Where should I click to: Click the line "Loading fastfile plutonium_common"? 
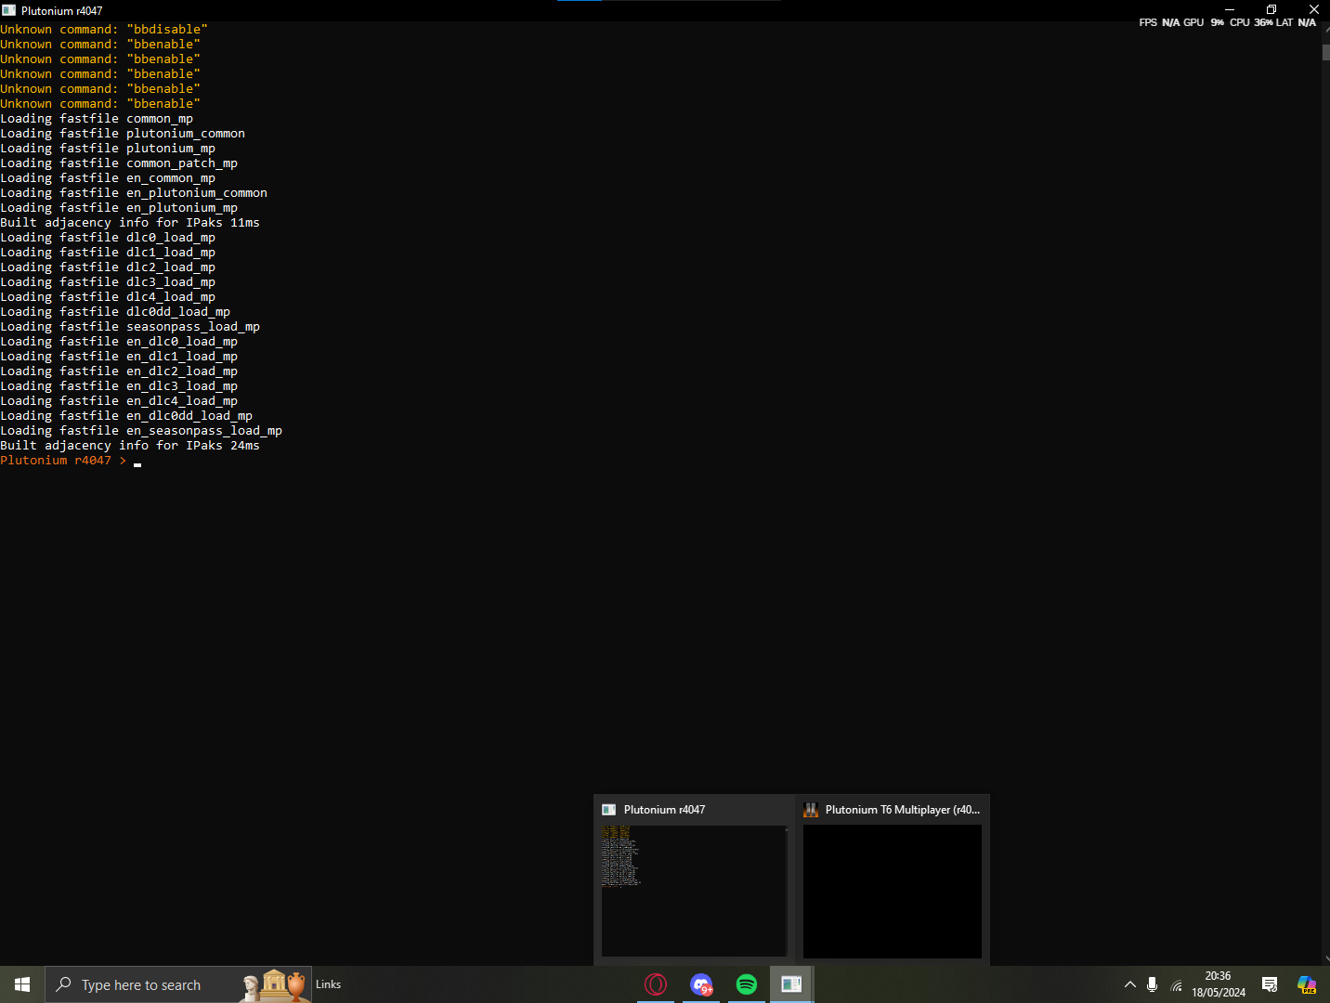pos(123,134)
